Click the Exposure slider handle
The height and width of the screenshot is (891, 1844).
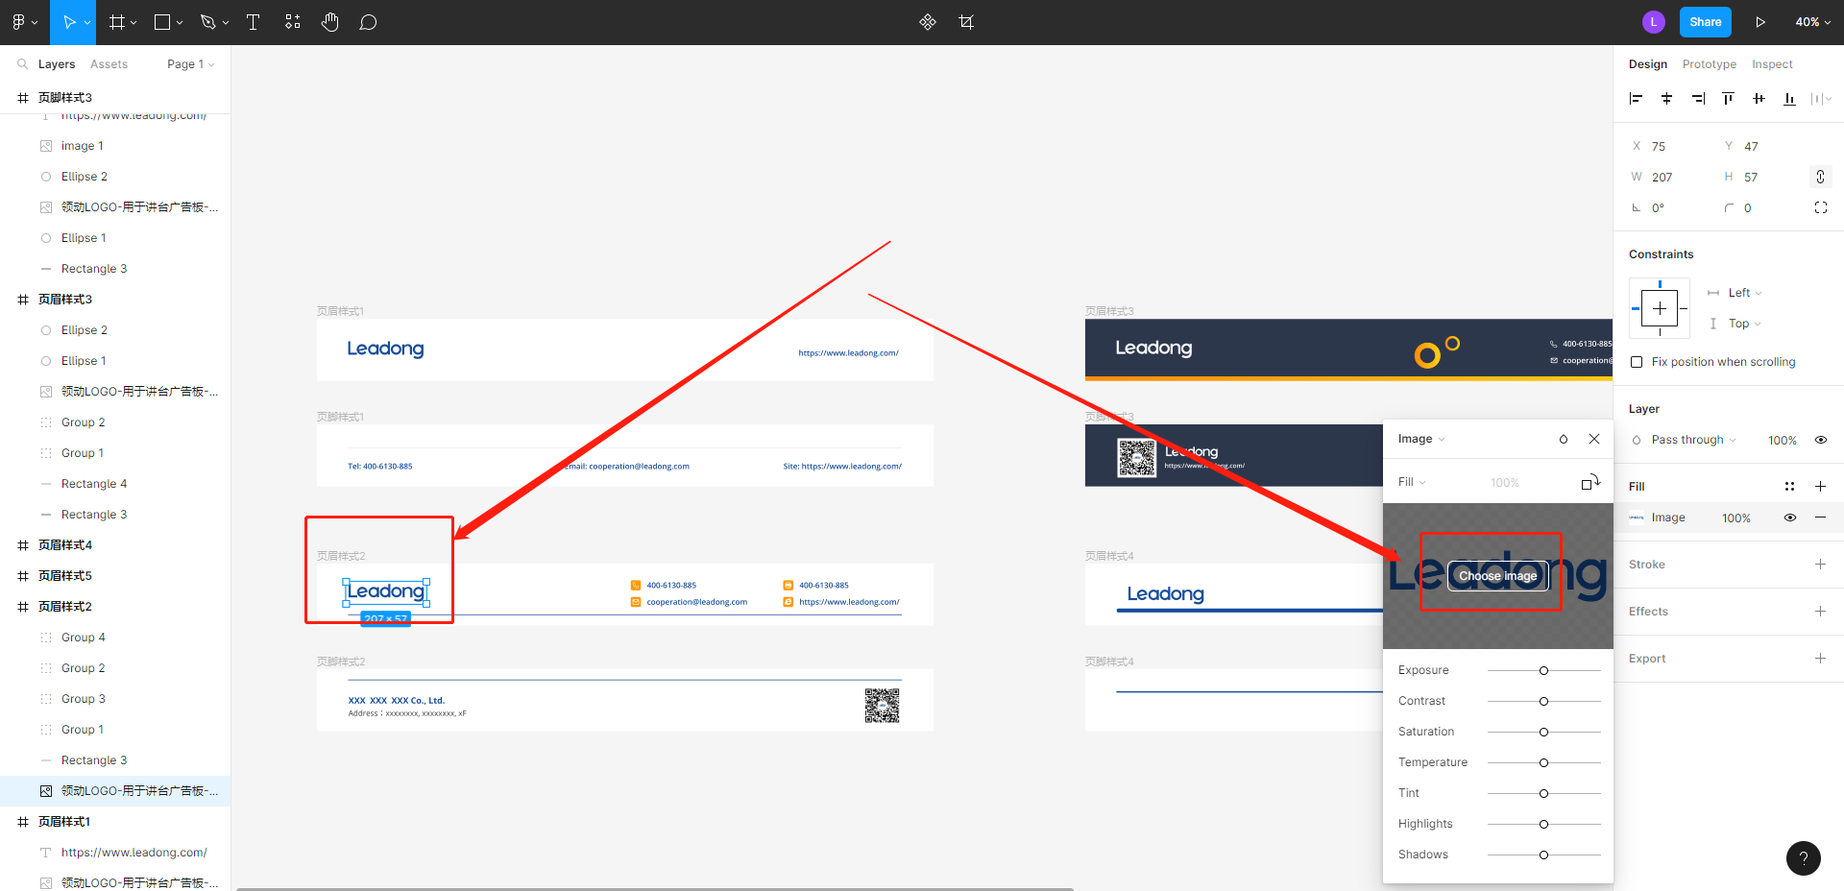(1543, 671)
